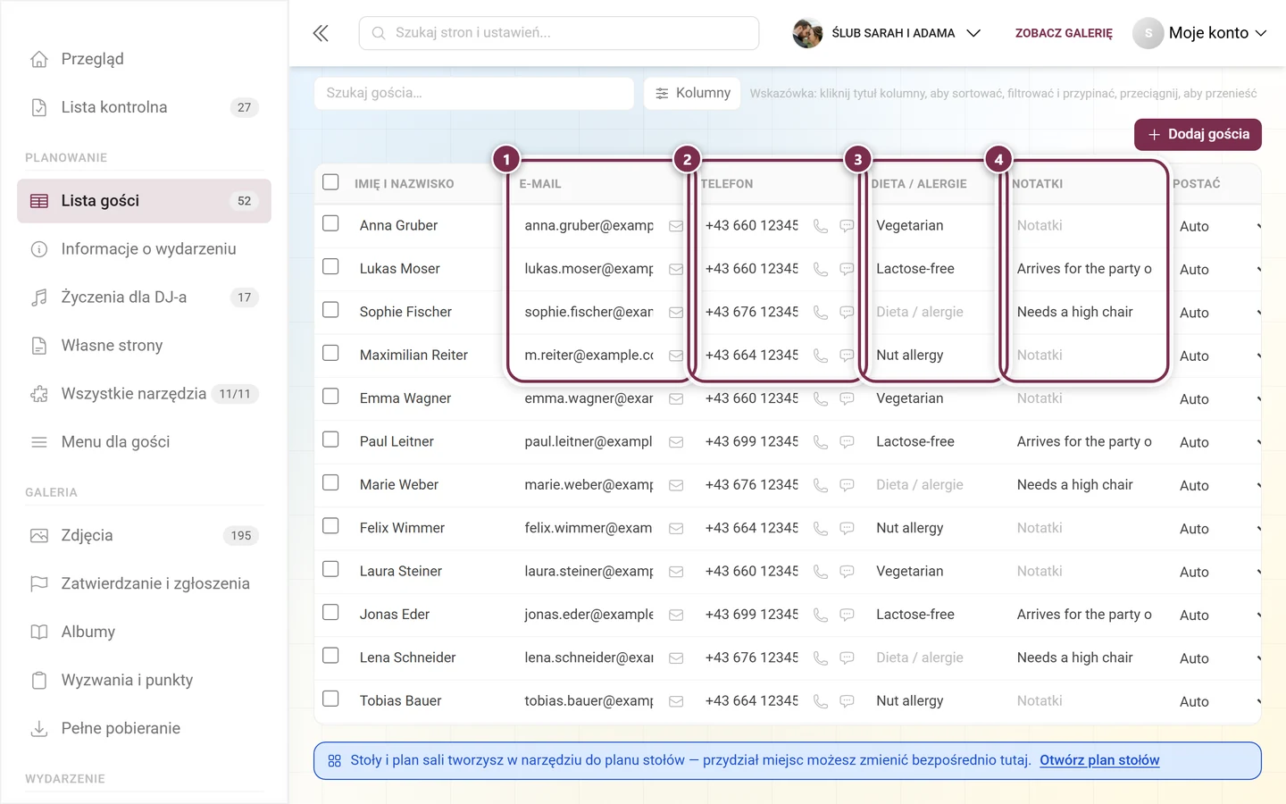This screenshot has width=1286, height=804.
Task: Open the Postać dropdown for Anna Gruber
Action: (1218, 226)
